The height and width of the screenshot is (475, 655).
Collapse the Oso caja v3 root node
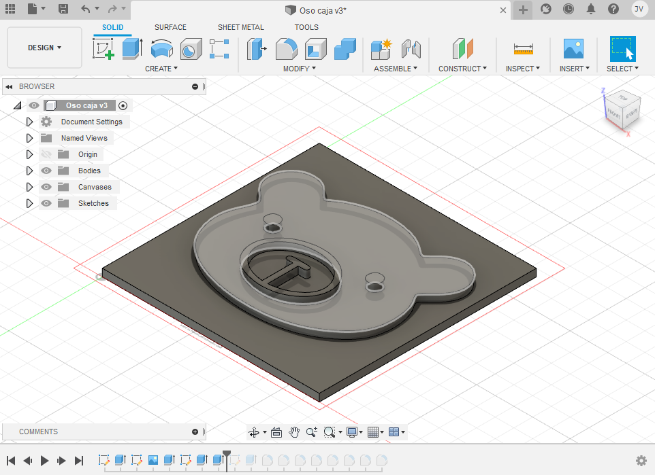tap(17, 105)
